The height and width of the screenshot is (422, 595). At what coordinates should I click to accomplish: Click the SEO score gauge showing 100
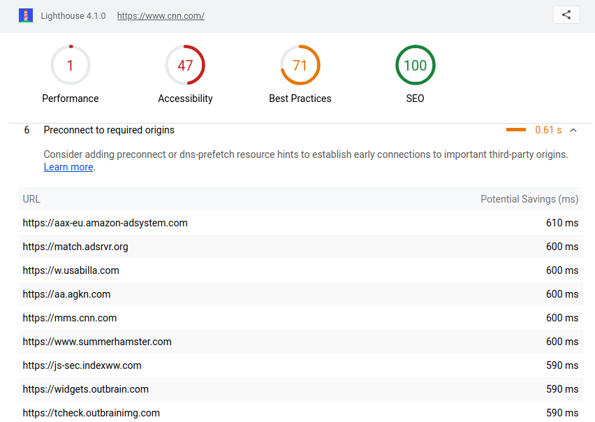415,64
